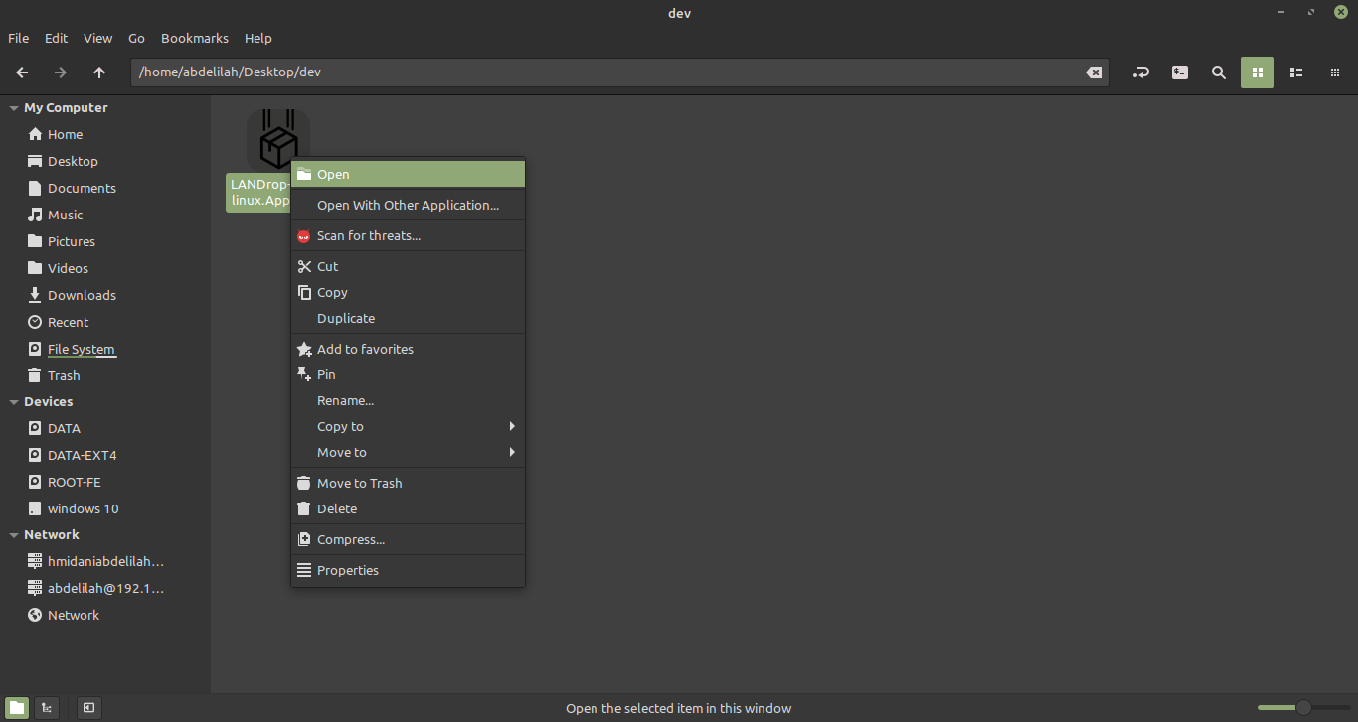This screenshot has height=722, width=1358.
Task: Navigate back with the left arrow
Action: tap(22, 72)
